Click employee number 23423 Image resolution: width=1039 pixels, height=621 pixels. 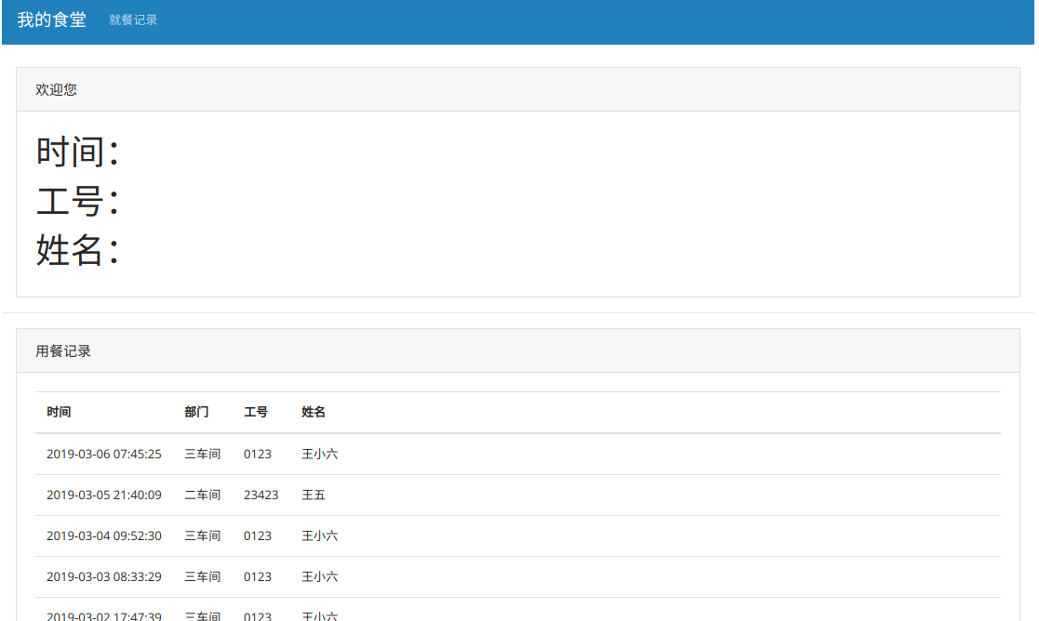tap(260, 495)
